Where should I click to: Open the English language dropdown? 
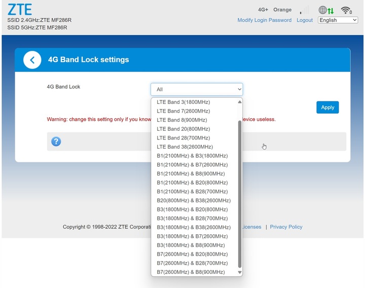click(338, 20)
